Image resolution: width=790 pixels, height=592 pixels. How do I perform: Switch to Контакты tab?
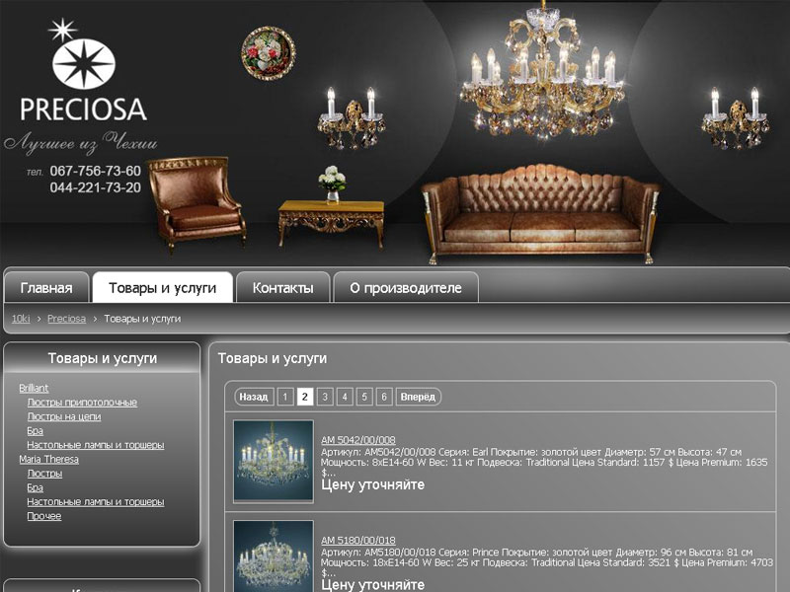282,288
